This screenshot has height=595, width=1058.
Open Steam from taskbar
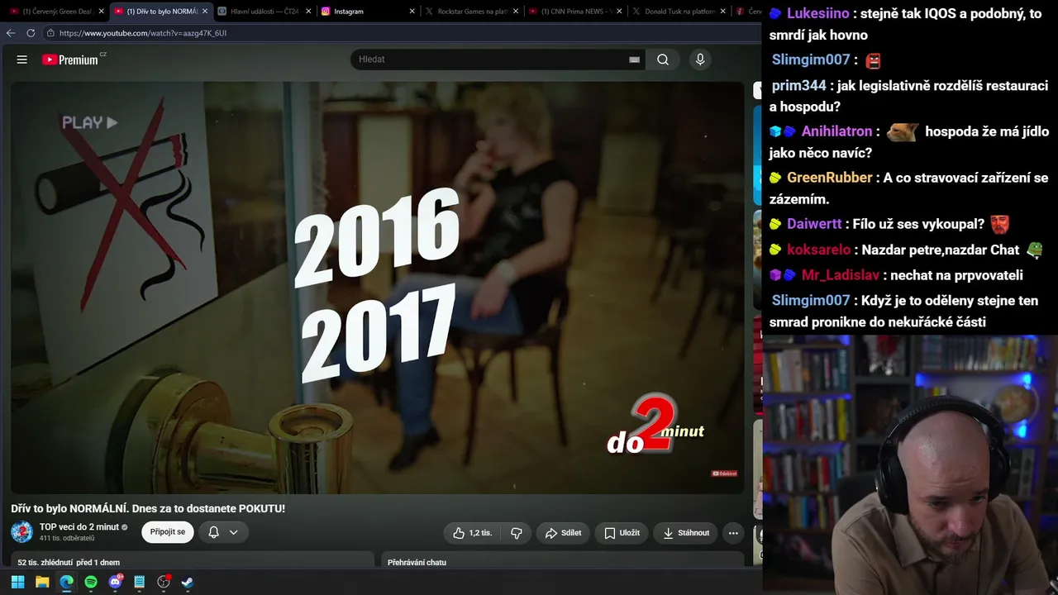click(188, 582)
